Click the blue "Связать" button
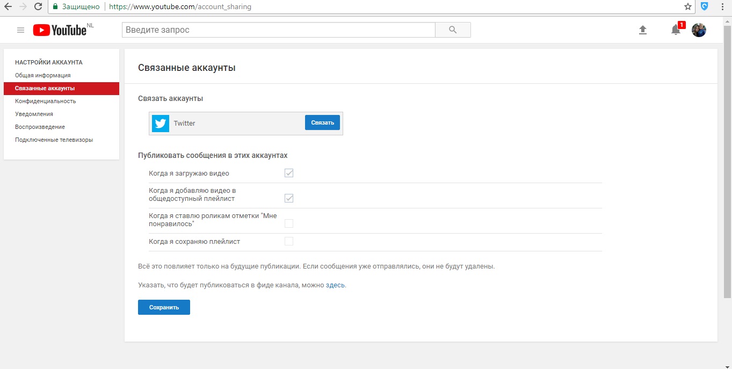This screenshot has height=369, width=732. (322, 122)
